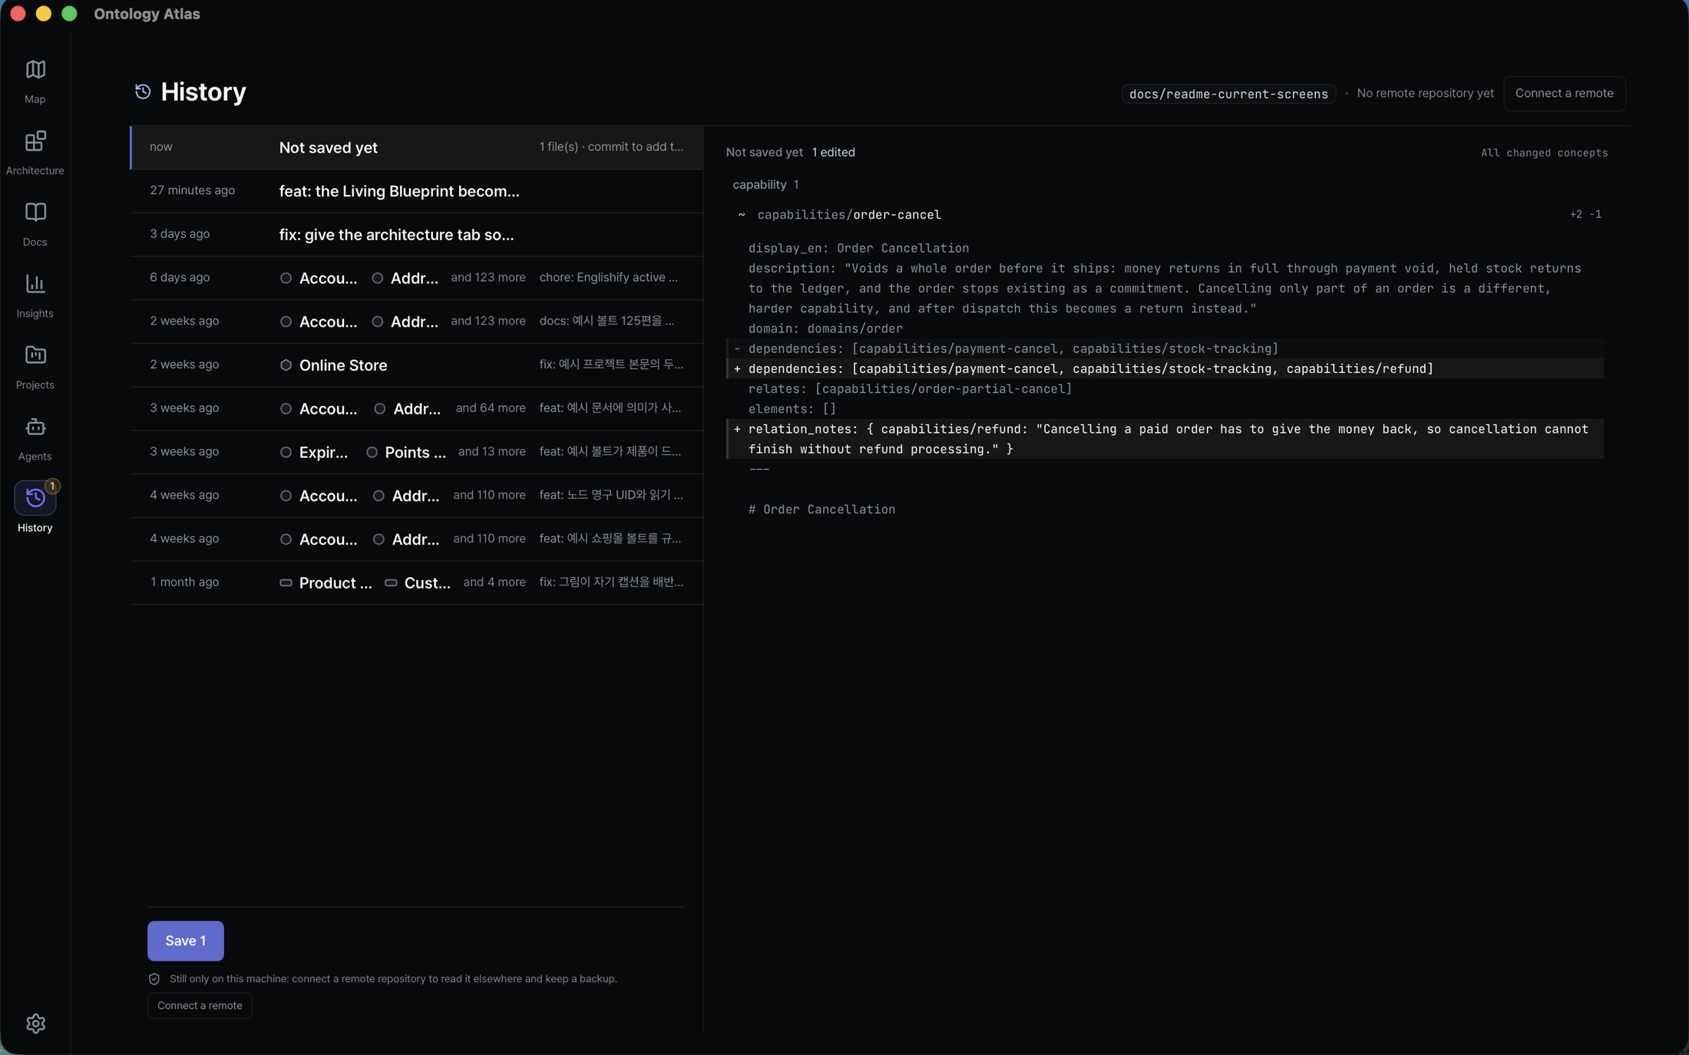Click 'and 4 more' in last row

point(494,582)
